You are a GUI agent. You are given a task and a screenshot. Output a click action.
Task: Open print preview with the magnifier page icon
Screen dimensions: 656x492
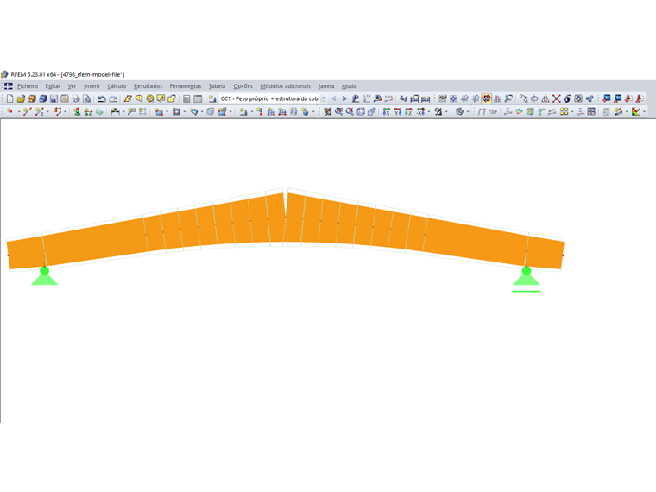[x=86, y=98]
